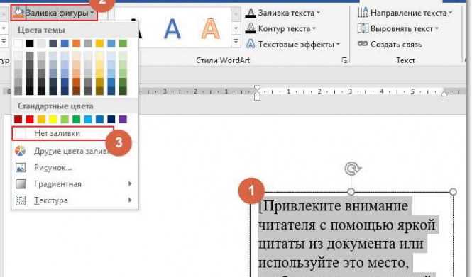Open the Контур текста dropdown arrow
472x277 pixels.
[314, 29]
